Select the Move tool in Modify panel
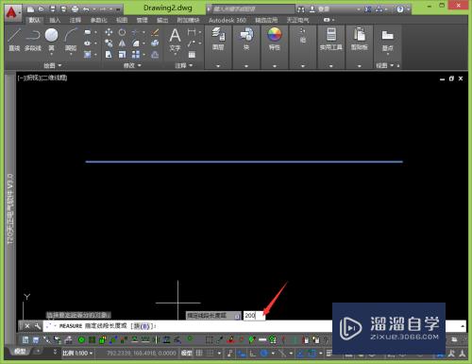This screenshot has height=364, width=472. (x=109, y=32)
